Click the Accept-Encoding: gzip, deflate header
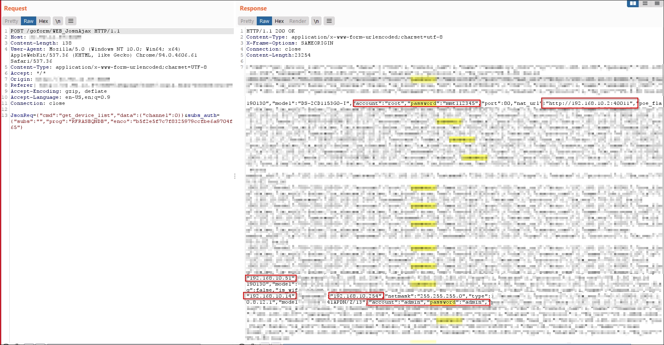This screenshot has width=664, height=345. click(59, 91)
